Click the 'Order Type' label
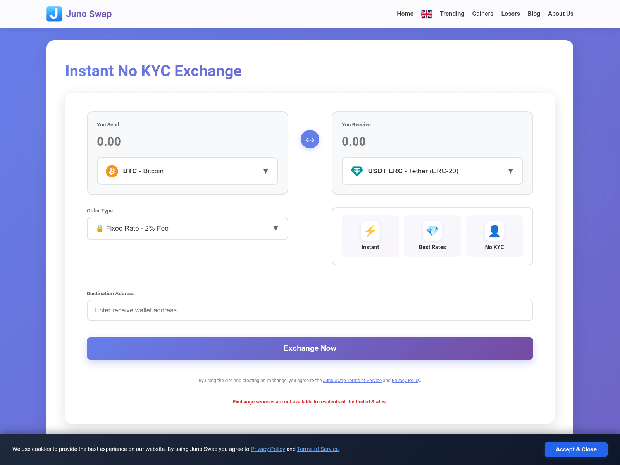Viewport: 620px width, 465px height. (100, 211)
